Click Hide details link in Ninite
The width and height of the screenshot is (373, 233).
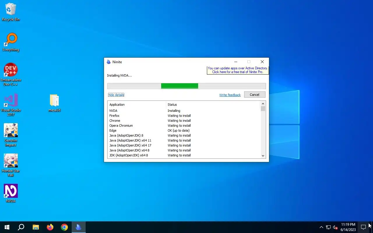click(116, 95)
